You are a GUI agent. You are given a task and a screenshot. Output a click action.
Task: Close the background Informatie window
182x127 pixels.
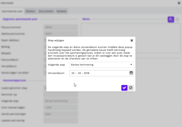point(179,3)
